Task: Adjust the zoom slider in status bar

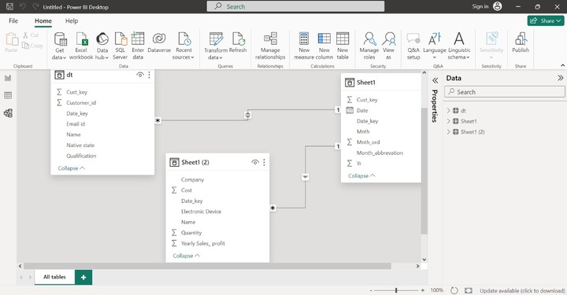Action: tap(396, 290)
